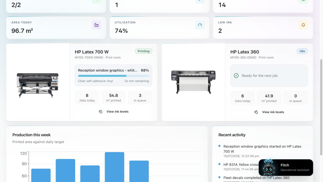Click the MY00-700W-DEMO serial text
Screen dimensions: 323x182
pyautogui.click(x=89, y=58)
